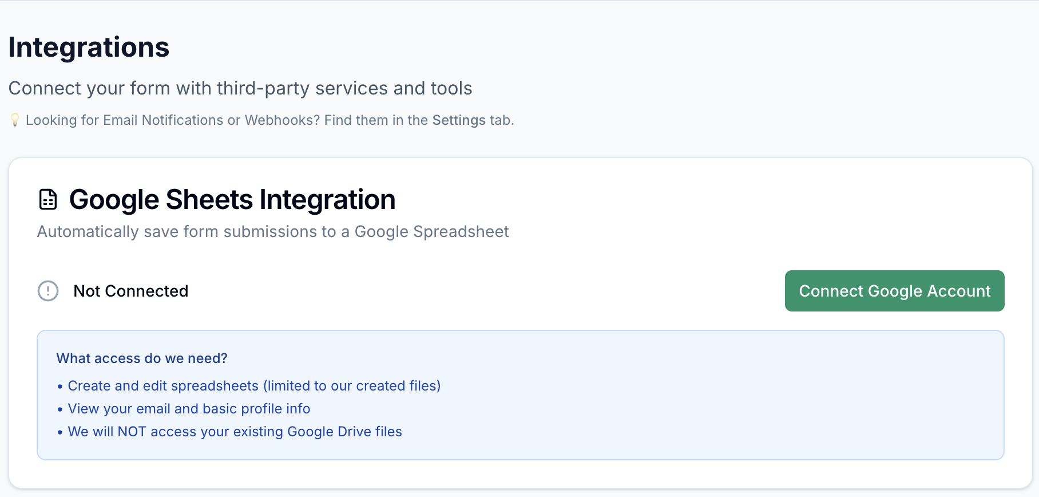Click 'View your email and basic profile info'
This screenshot has width=1039, height=497.
pos(189,408)
